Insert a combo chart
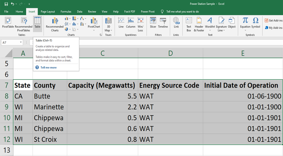This screenshot has height=156, width=283. (x=82, y=24)
